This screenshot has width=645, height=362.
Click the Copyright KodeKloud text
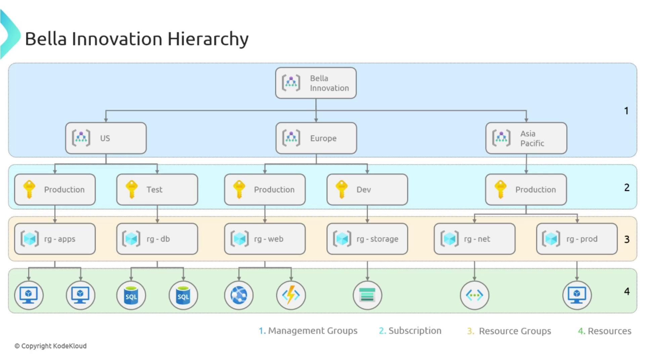pyautogui.click(x=50, y=346)
